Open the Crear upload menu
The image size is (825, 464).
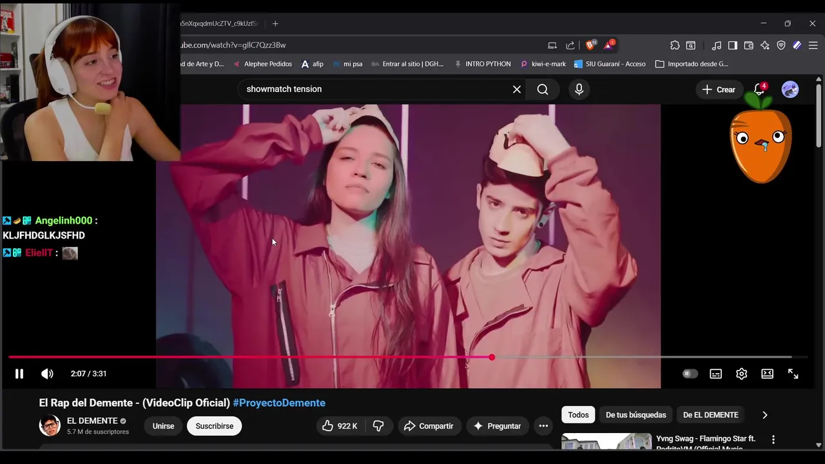719,90
